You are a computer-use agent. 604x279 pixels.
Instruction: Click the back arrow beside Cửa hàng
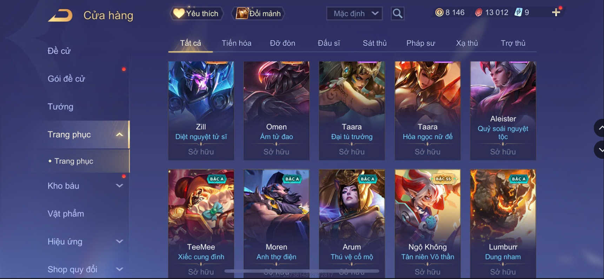click(x=60, y=15)
